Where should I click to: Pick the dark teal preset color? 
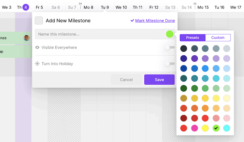coord(184,78)
